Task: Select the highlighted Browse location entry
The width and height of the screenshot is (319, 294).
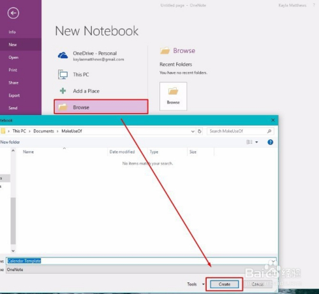Action: tap(101, 107)
